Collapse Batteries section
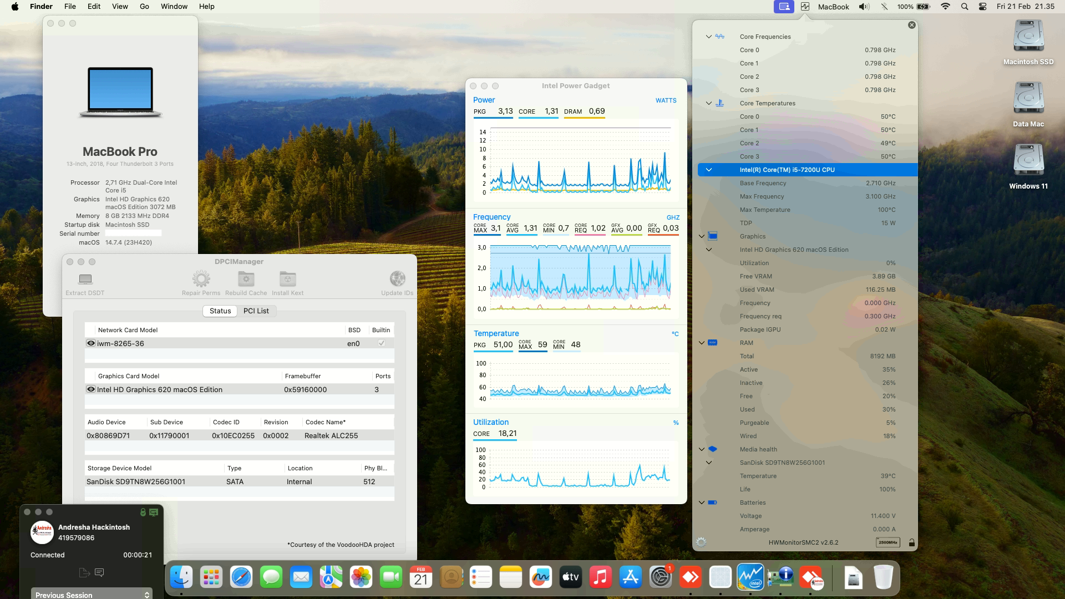The height and width of the screenshot is (599, 1065). [x=702, y=502]
